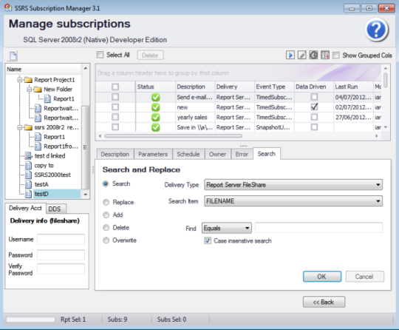
Task: Click the test d linked report icon
Action: pos(29,155)
